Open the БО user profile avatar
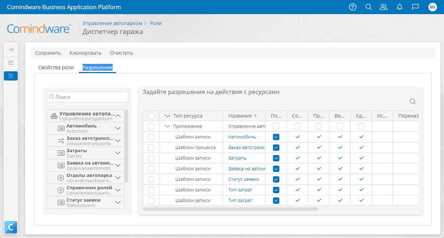444x238 pixels. (433, 7)
